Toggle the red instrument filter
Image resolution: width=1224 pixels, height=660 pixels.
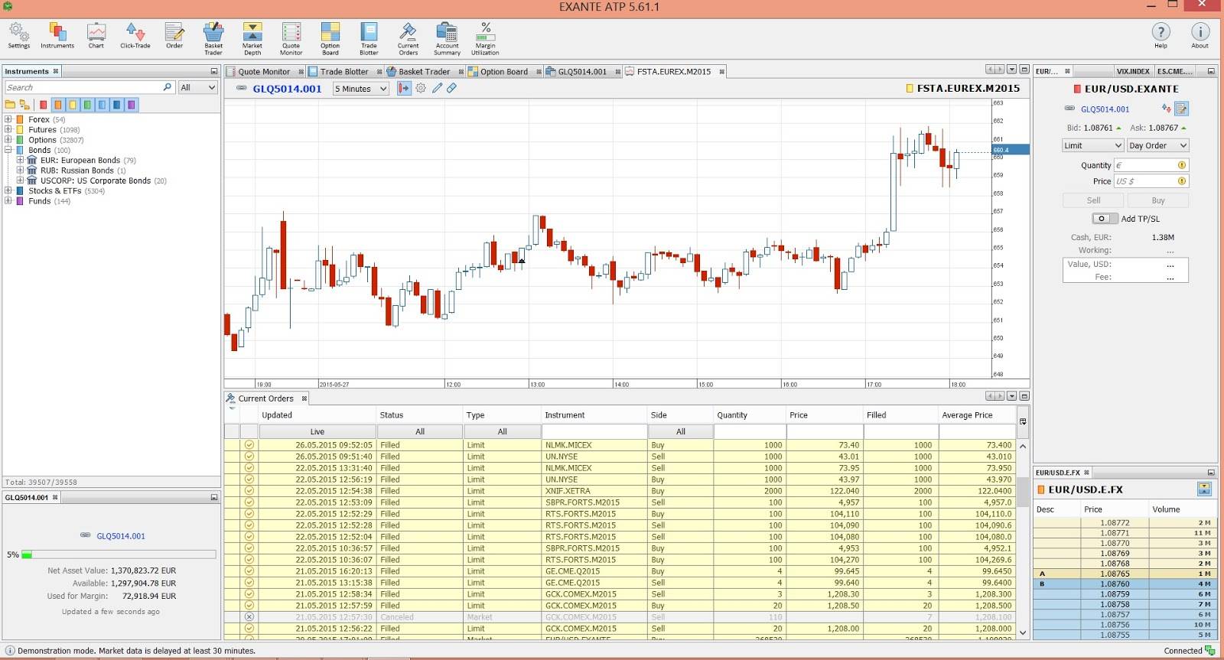tap(43, 105)
